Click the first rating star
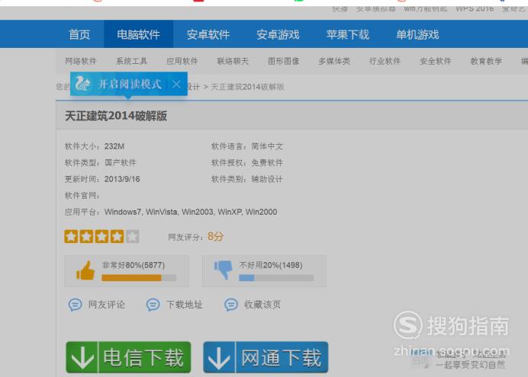Viewport: 528px width, 377px height. click(x=71, y=237)
